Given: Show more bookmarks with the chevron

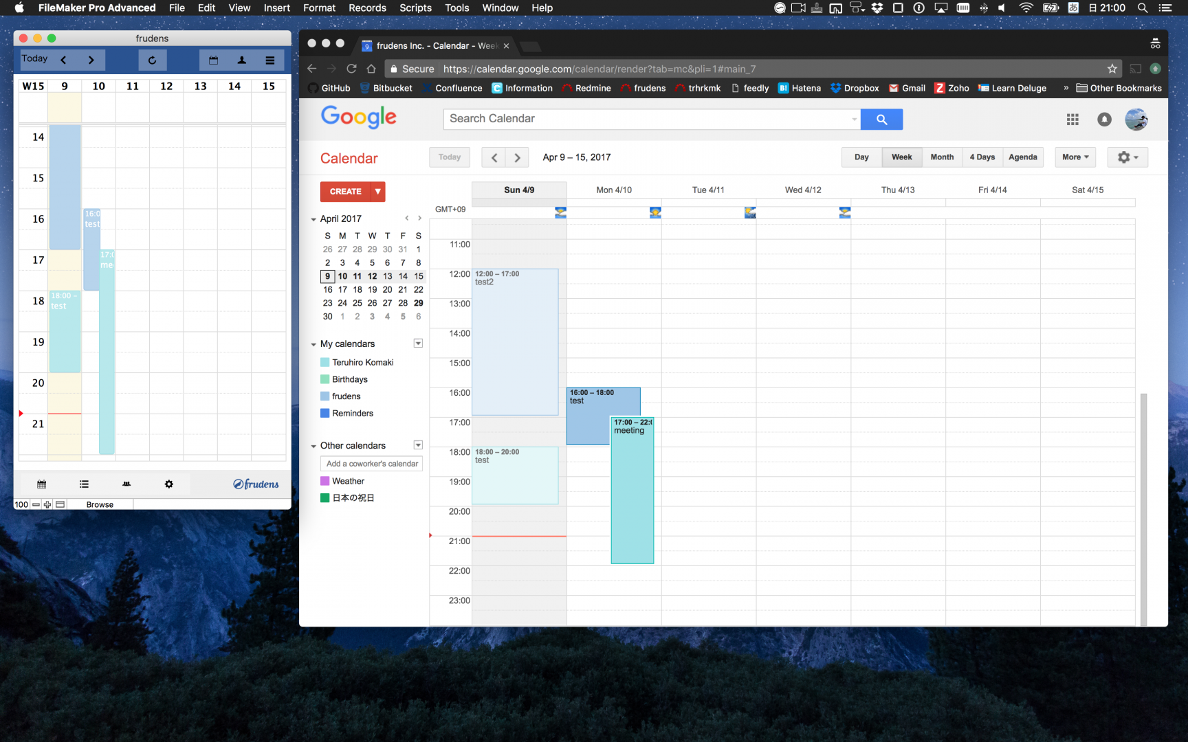Looking at the screenshot, I should (x=1066, y=88).
